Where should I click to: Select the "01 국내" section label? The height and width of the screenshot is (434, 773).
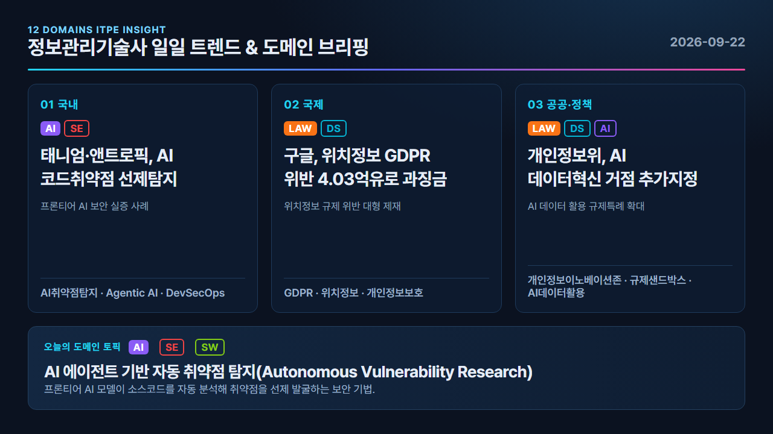coord(59,104)
